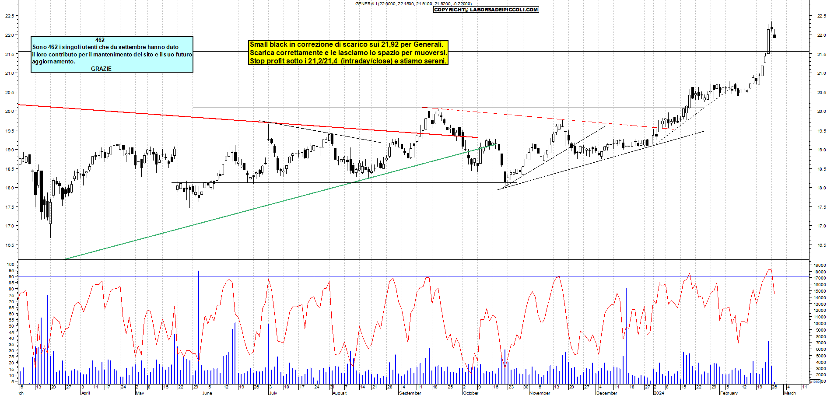Select the June label on the time axis
The image size is (827, 395).
(x=207, y=393)
